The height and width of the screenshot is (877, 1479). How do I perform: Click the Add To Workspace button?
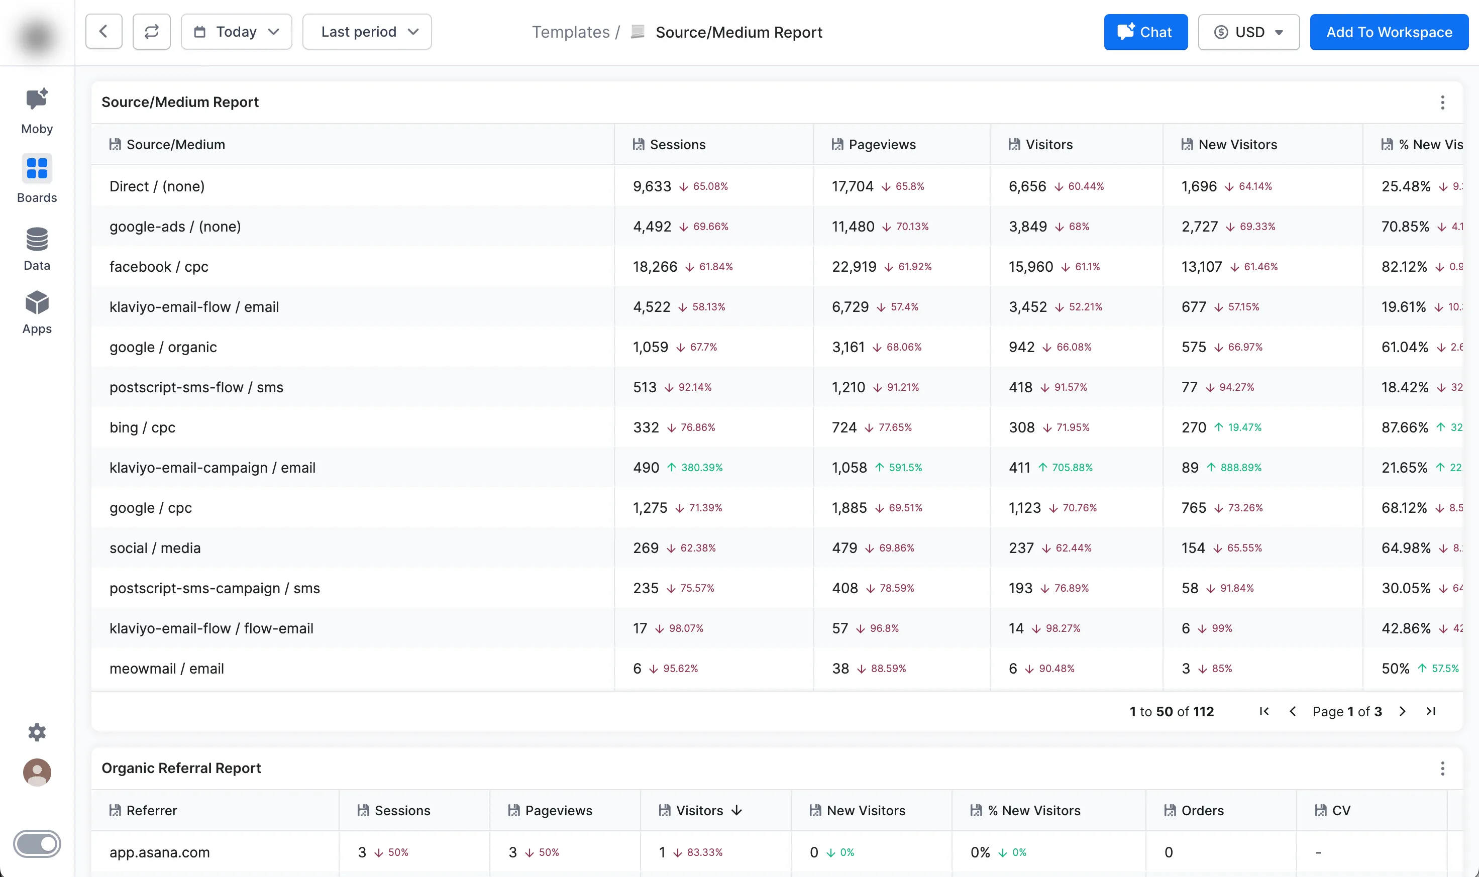click(x=1389, y=32)
